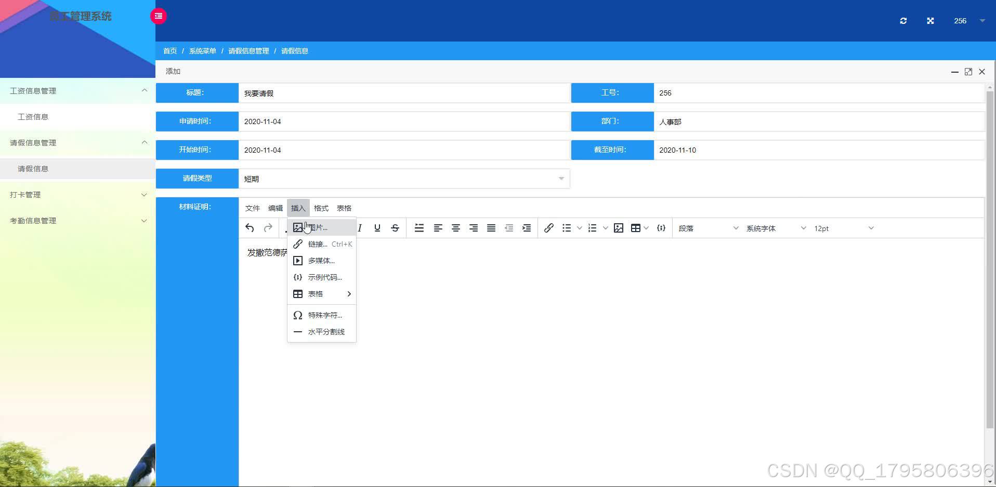Choose 多媒体... from the insert menu
This screenshot has width=996, height=487.
point(322,261)
